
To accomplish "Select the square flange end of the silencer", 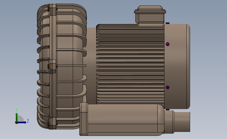I will (84, 119).
